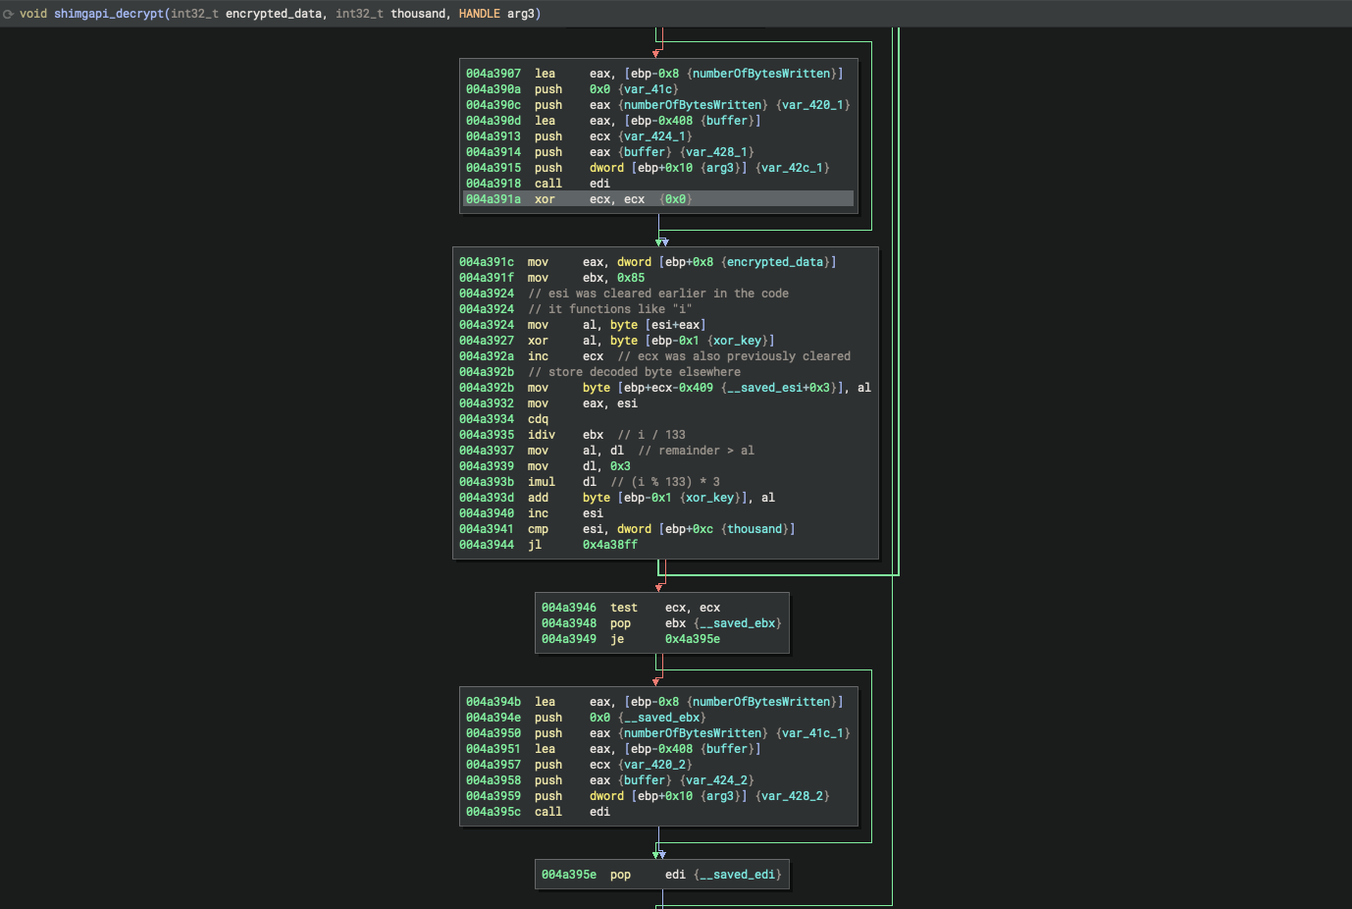Select var_420_1 annotation at 004a390c
Image resolution: width=1352 pixels, height=909 pixels.
(x=812, y=105)
